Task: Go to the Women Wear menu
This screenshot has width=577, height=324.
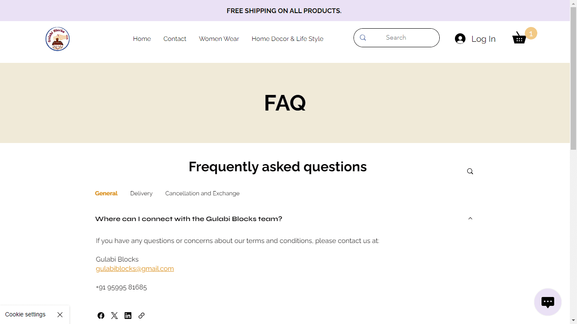Action: 219,39
